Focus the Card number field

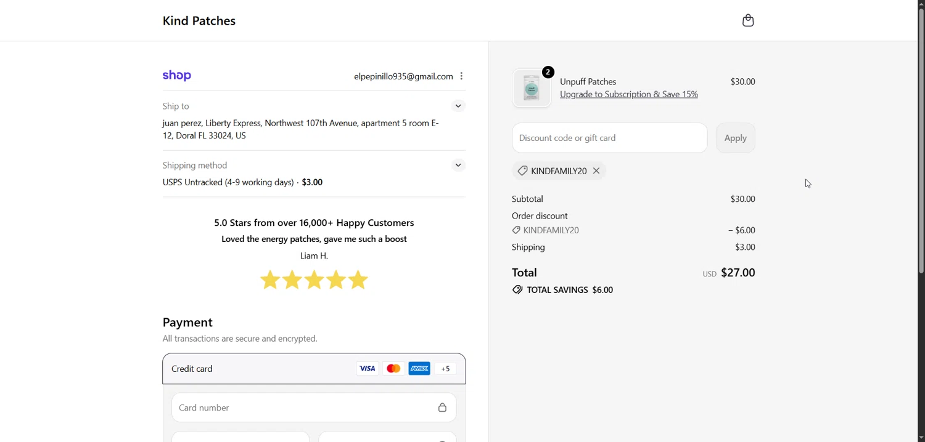(x=314, y=408)
